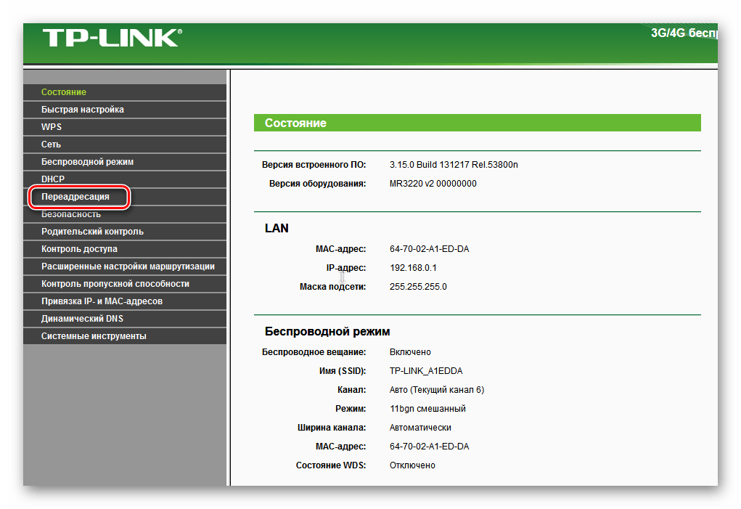This screenshot has height=509, width=741.
Task: Navigate to Родительский контроль
Action: (x=92, y=232)
